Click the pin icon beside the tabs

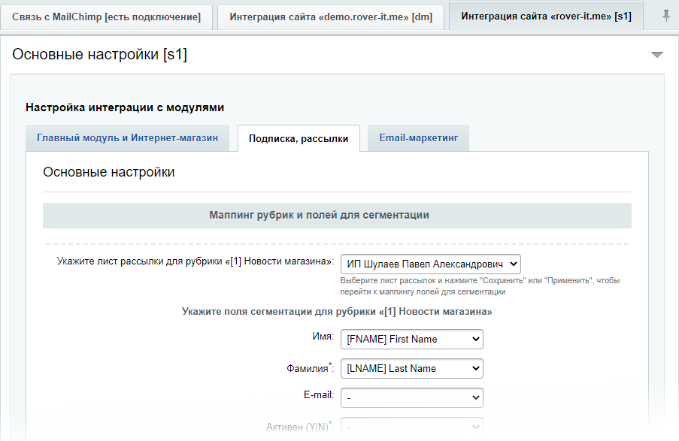click(666, 17)
